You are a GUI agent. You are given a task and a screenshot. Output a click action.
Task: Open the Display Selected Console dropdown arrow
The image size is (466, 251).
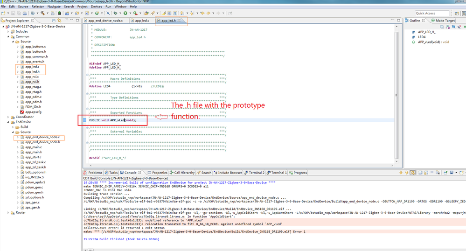click(456, 173)
